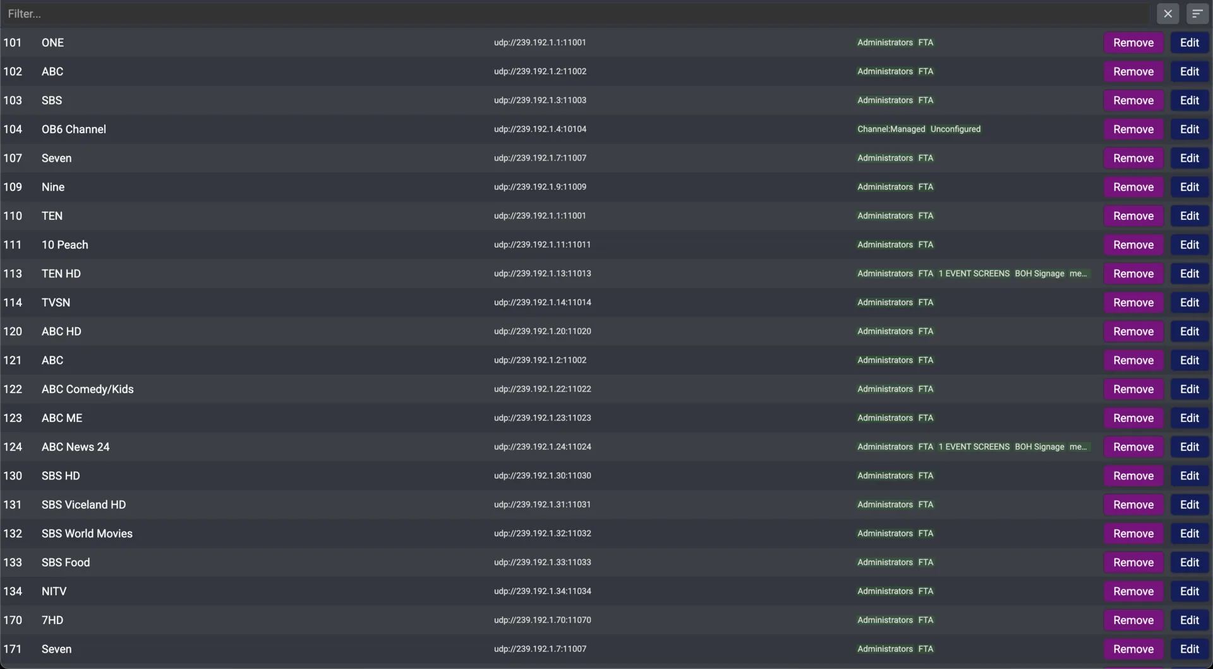Edit channel 122 ABC Comedy/Kids
This screenshot has width=1213, height=669.
pyautogui.click(x=1189, y=389)
